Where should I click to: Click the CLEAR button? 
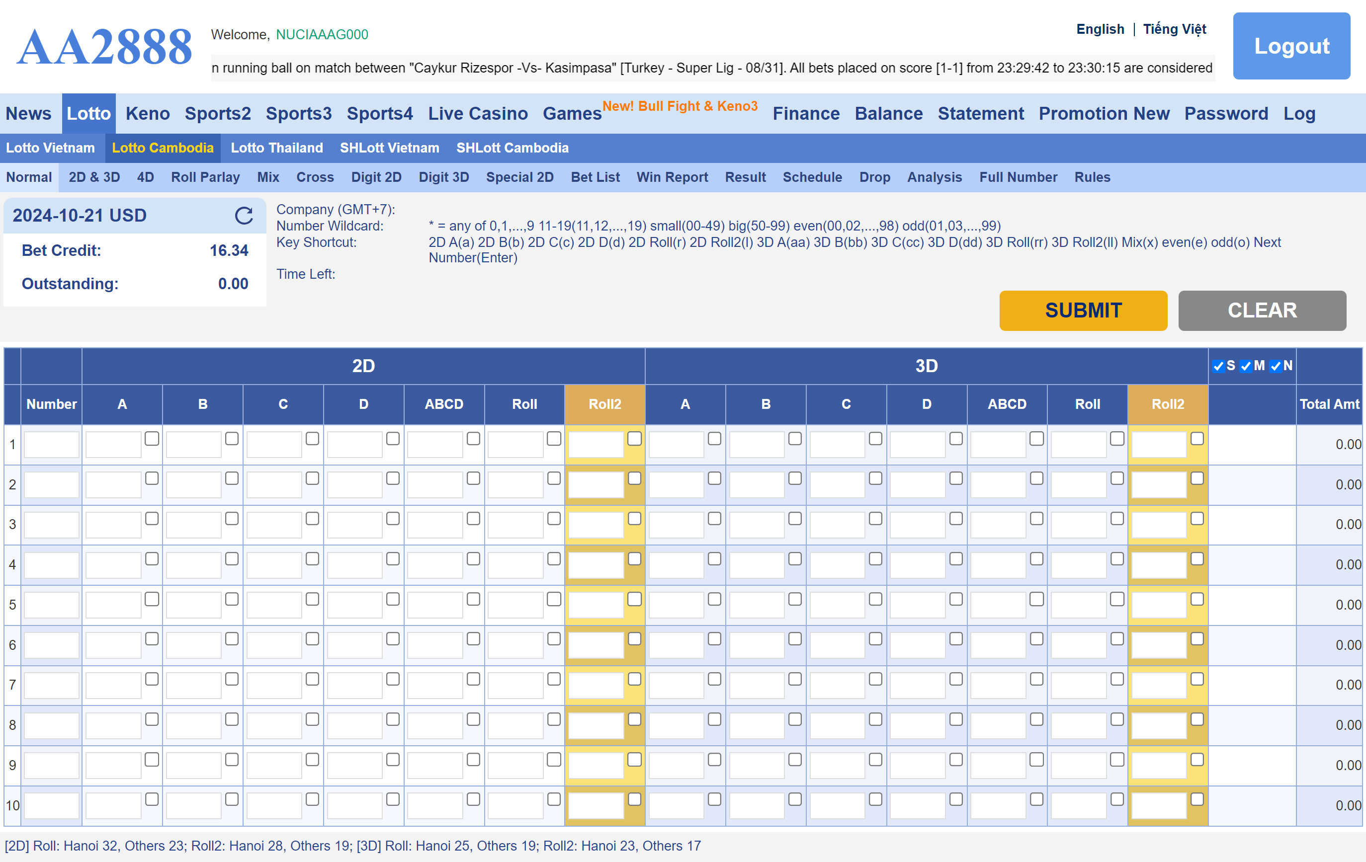(x=1262, y=310)
